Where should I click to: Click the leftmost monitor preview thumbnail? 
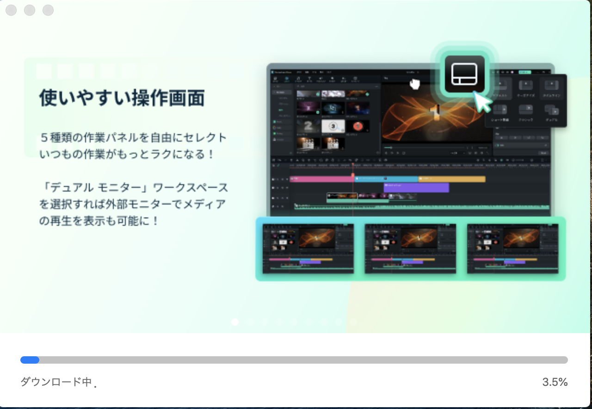308,248
